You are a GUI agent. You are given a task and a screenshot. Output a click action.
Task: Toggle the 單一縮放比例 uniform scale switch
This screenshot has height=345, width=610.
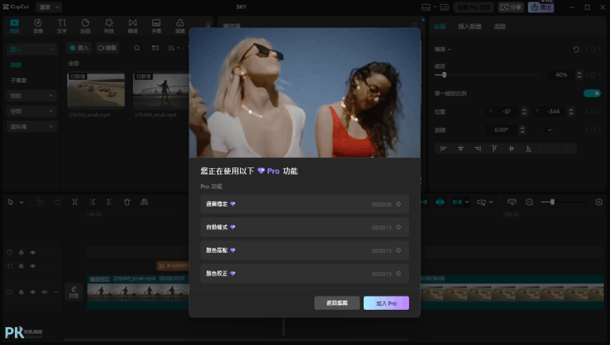(x=592, y=93)
